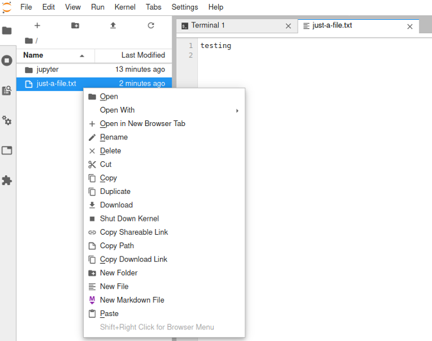Open the Kernel menu
432x341 pixels.
(125, 7)
